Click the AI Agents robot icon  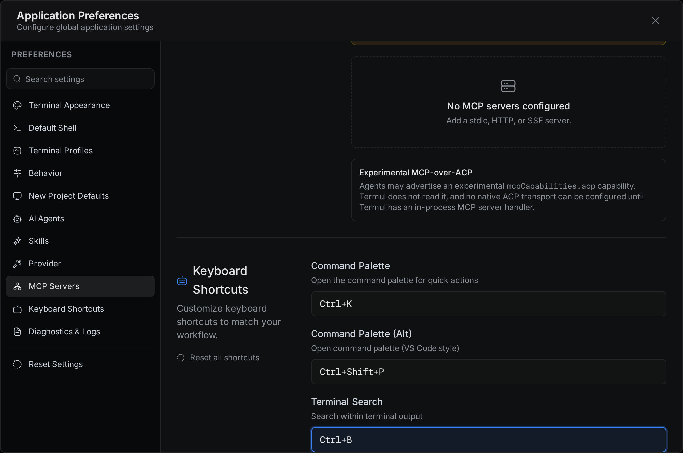tap(17, 219)
